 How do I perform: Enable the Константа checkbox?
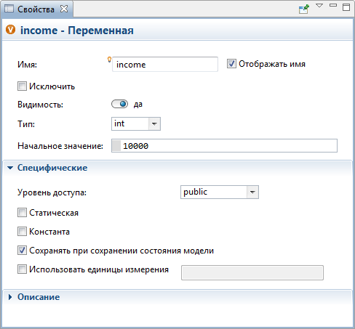tap(22, 232)
